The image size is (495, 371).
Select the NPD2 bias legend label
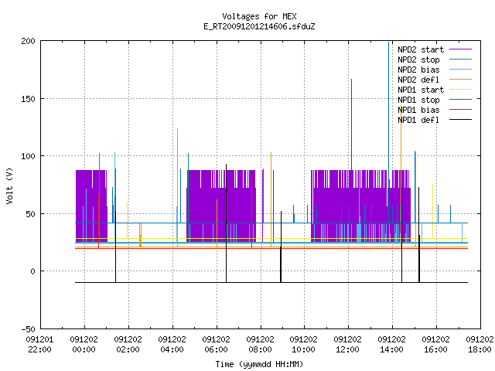pos(418,70)
